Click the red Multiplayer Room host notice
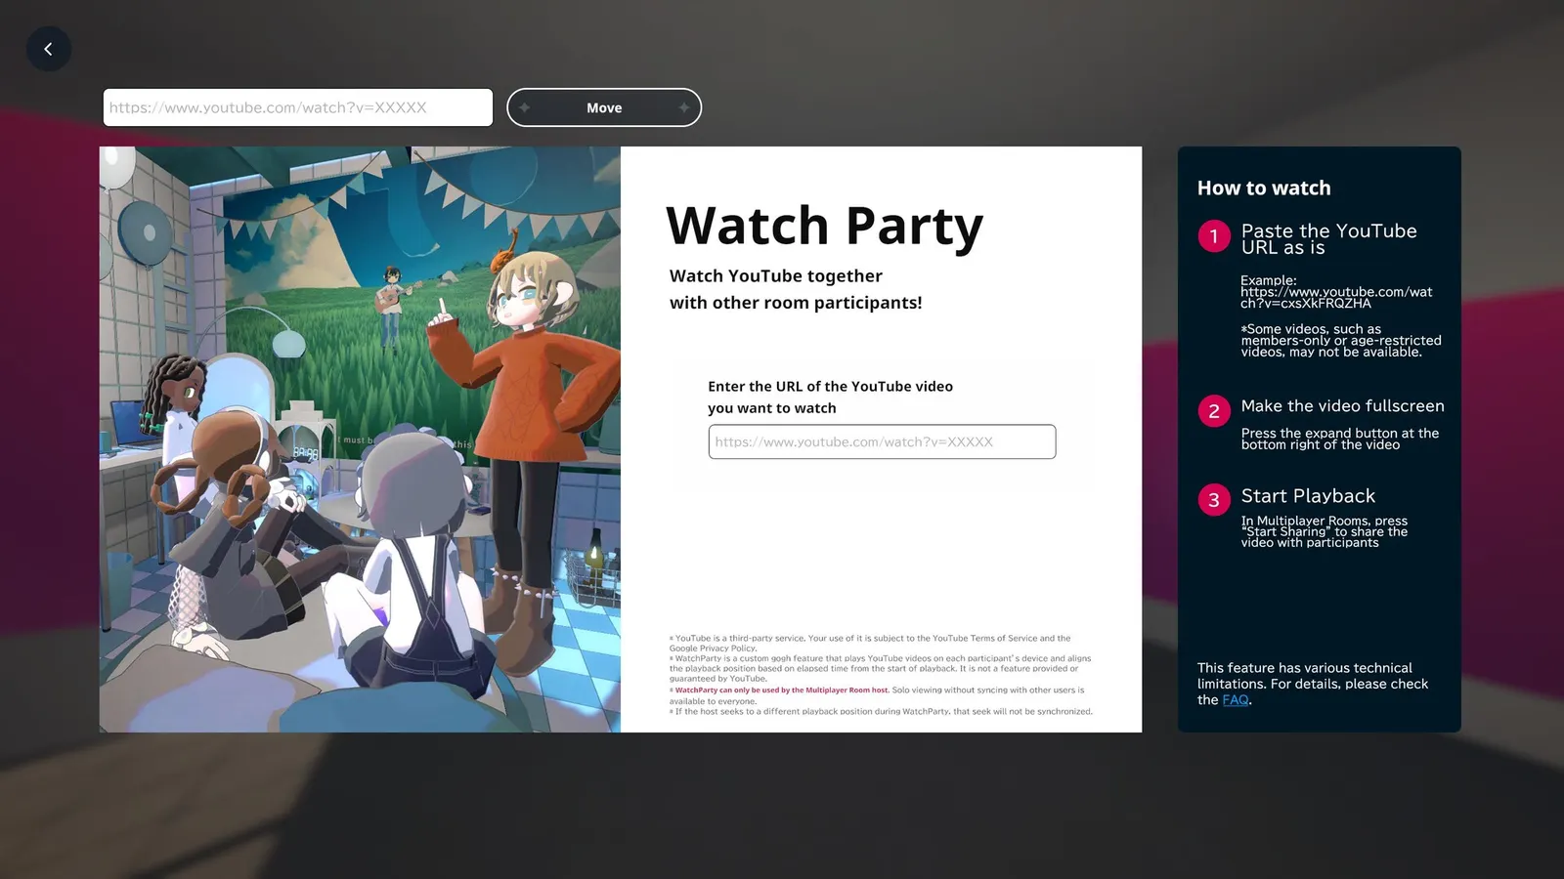The image size is (1564, 879). [782, 690]
